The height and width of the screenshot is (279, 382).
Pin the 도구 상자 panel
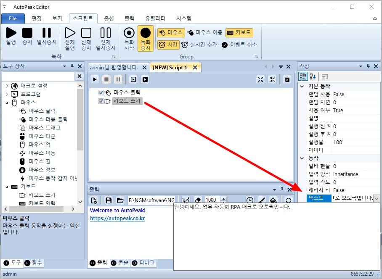(72, 66)
